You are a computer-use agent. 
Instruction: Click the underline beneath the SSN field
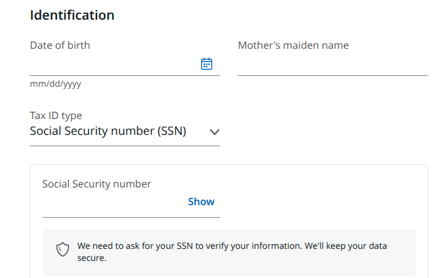coord(131,217)
